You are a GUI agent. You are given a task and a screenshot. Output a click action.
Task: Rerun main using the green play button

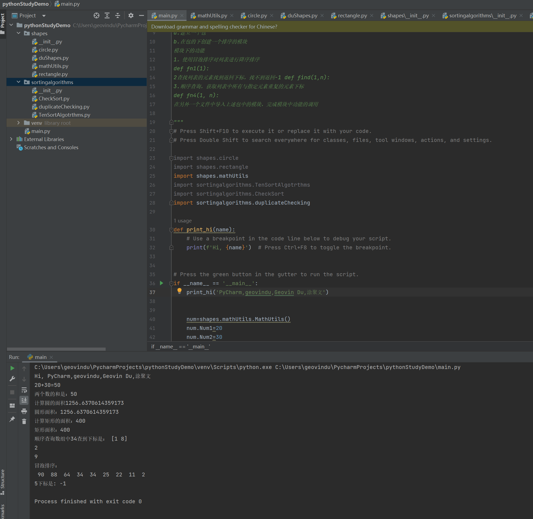pyautogui.click(x=12, y=368)
